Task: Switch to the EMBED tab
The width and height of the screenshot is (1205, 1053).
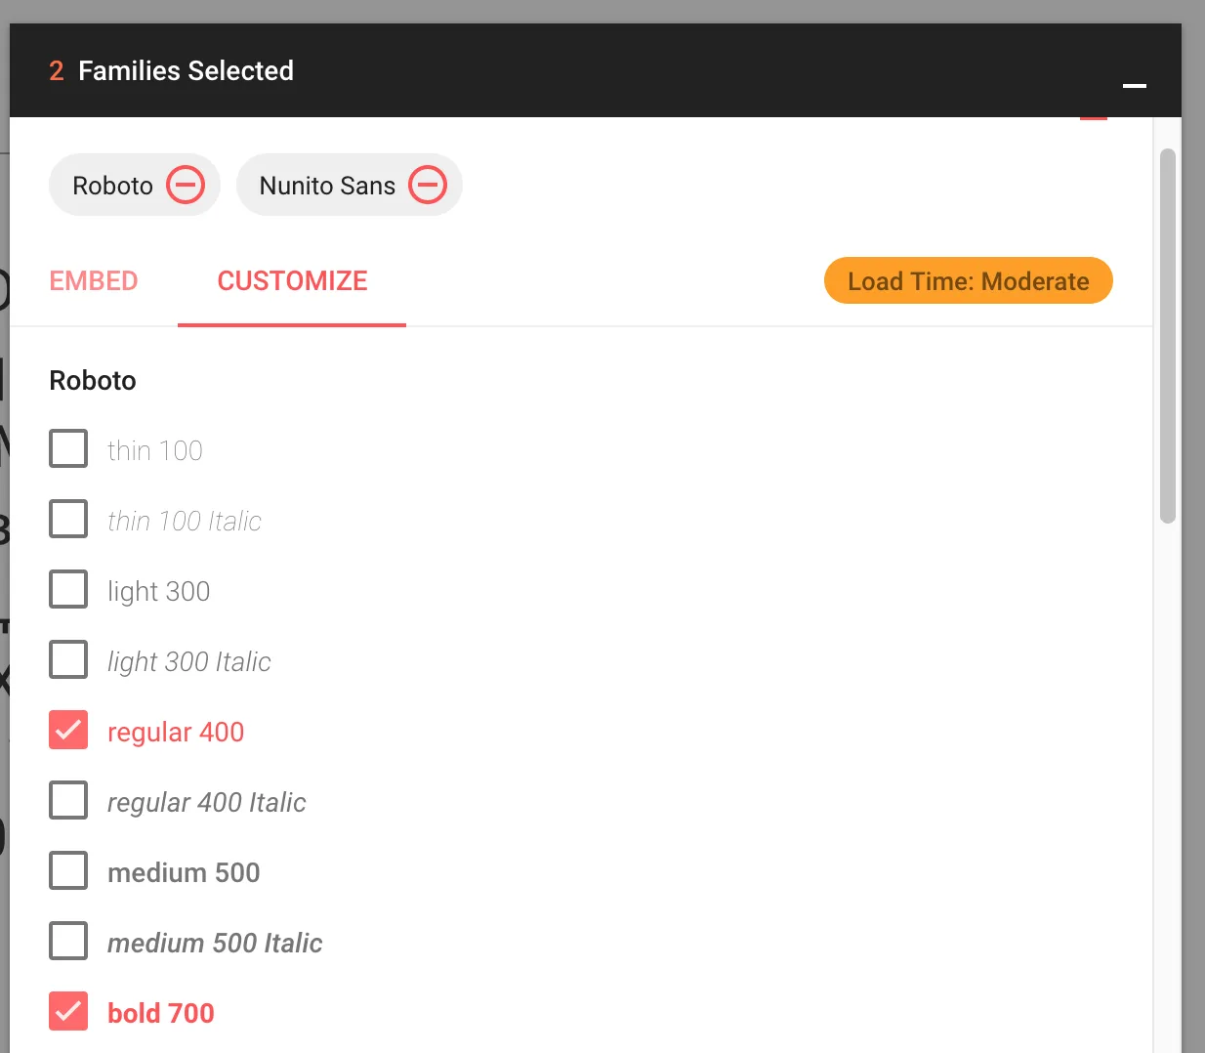Action: tap(94, 281)
